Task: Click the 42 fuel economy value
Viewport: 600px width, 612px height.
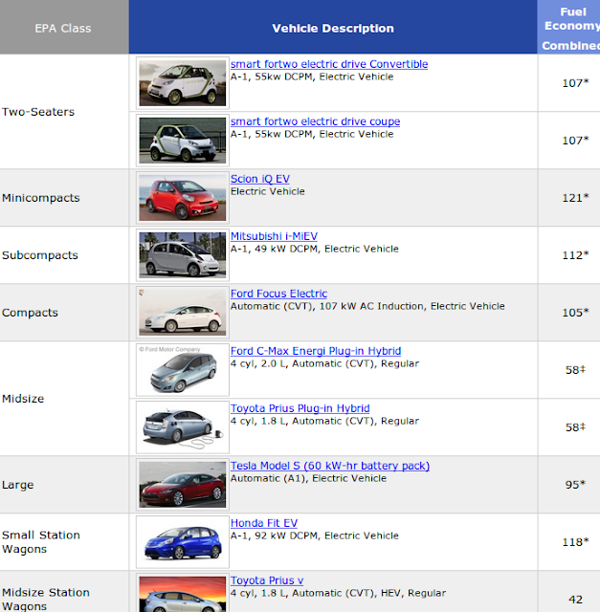Action: pyautogui.click(x=575, y=600)
